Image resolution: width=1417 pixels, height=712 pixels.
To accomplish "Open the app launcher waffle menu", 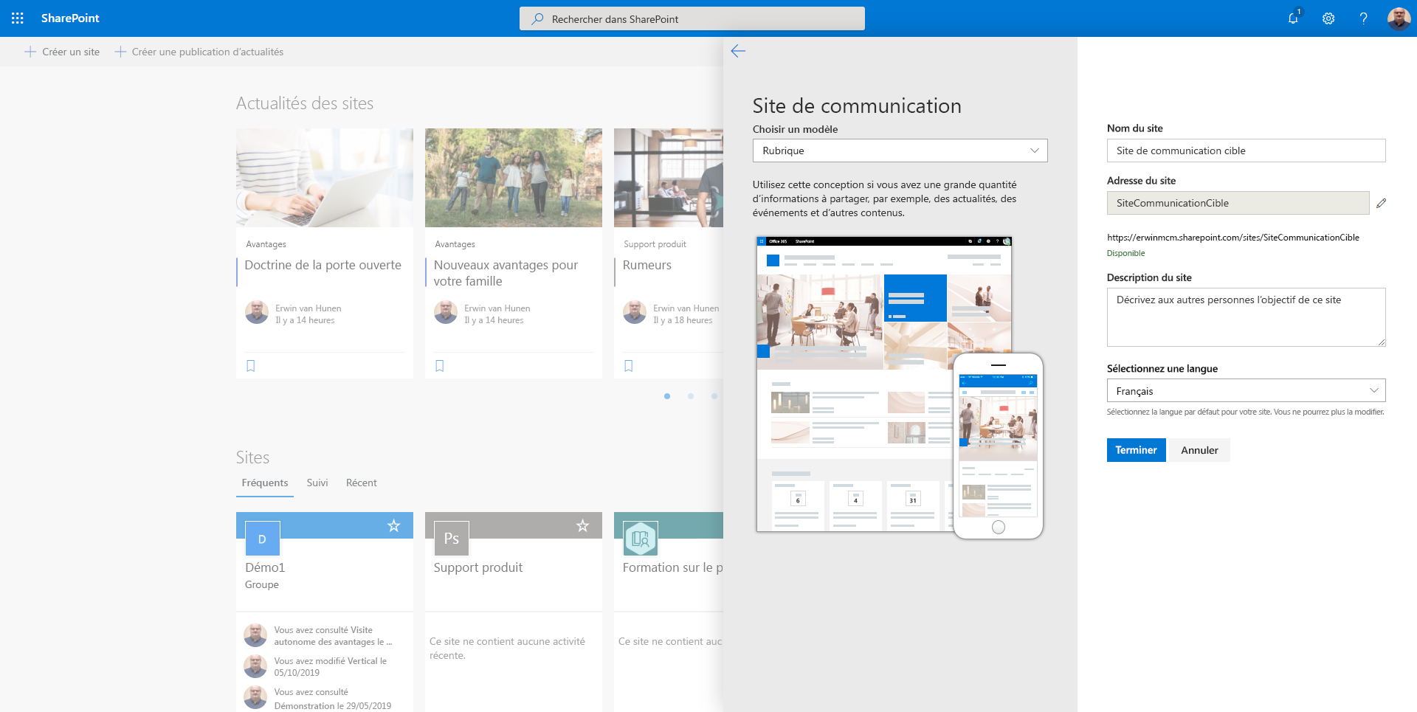I will click(x=16, y=18).
